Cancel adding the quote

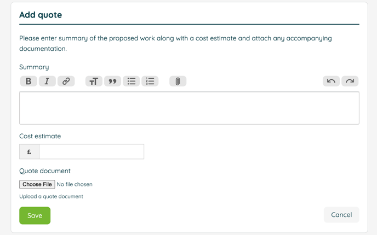pyautogui.click(x=341, y=215)
